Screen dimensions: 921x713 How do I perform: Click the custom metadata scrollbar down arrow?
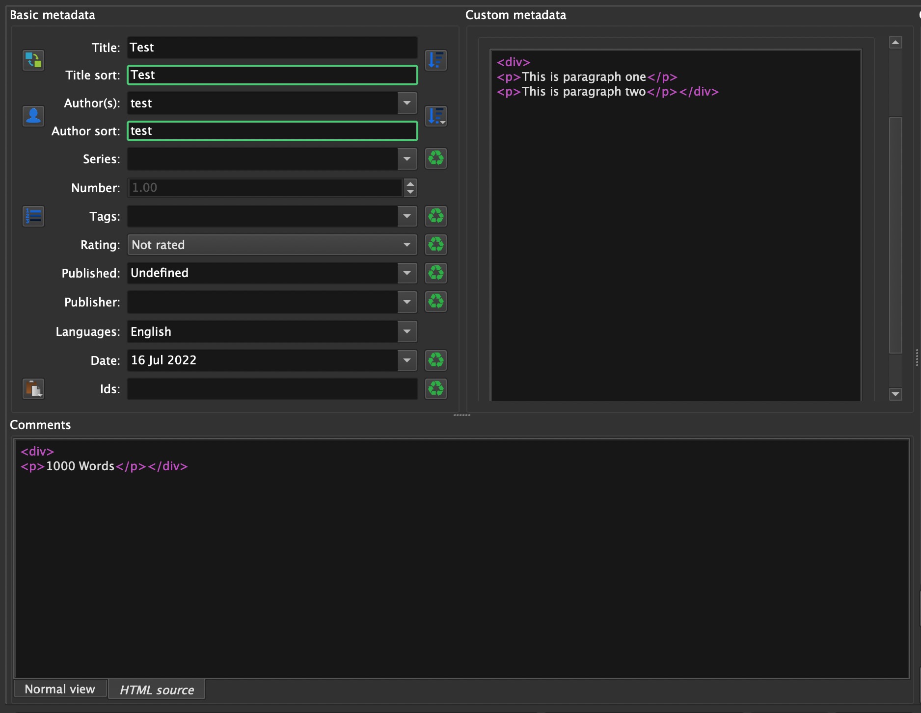[x=895, y=394]
